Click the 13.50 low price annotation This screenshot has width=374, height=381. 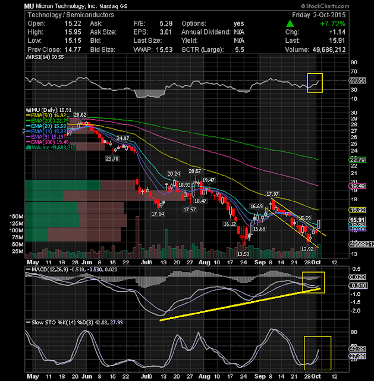(243, 254)
